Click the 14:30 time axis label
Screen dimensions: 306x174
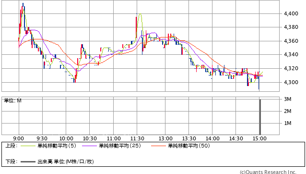point(236,138)
